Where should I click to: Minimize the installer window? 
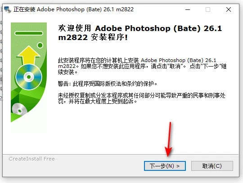point(188,9)
